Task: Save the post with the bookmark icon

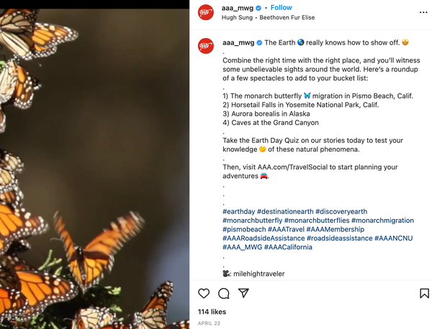Action: (x=426, y=293)
